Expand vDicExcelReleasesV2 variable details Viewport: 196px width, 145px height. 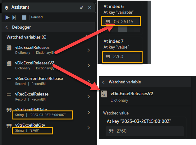[x=89, y=66]
